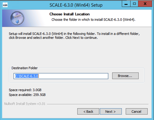
Task: Click the Space available: 259.5GB text
Action: pos(27,95)
